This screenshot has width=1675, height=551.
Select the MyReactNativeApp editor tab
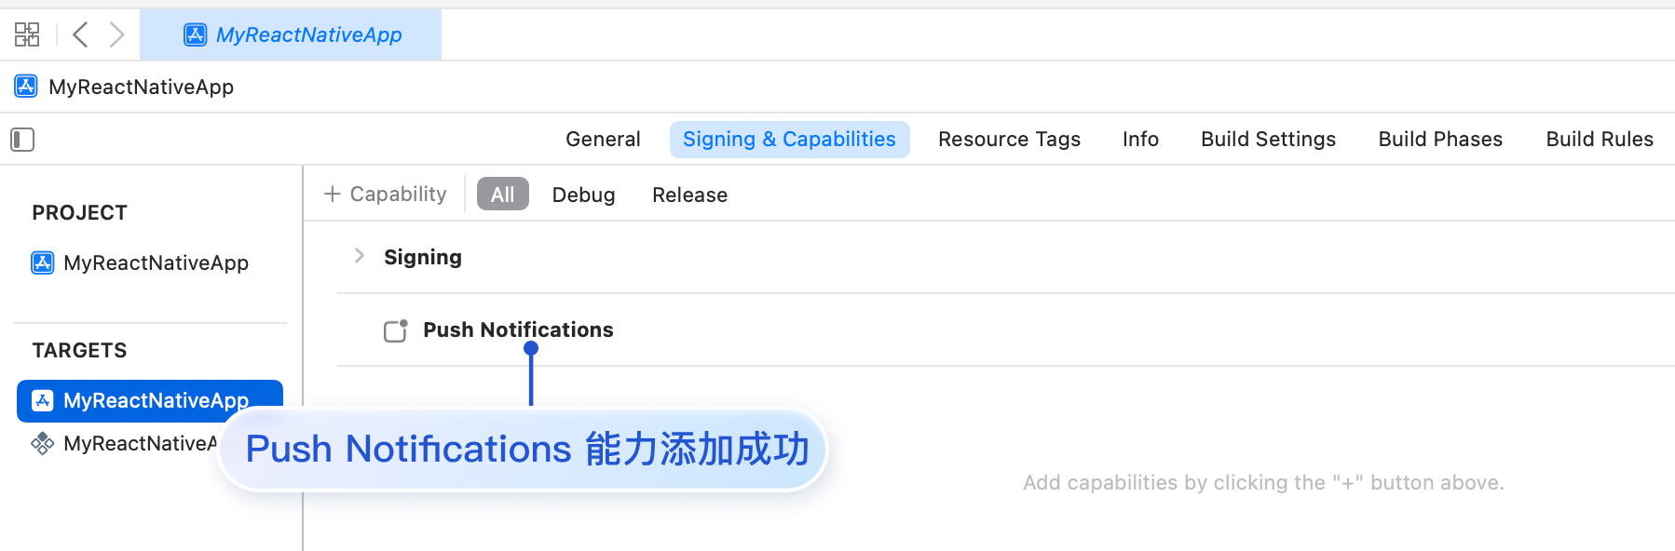291,34
